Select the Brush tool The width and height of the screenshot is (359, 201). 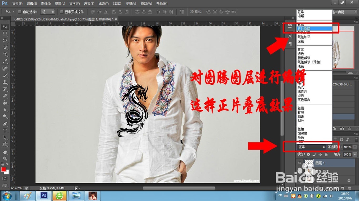5,75
